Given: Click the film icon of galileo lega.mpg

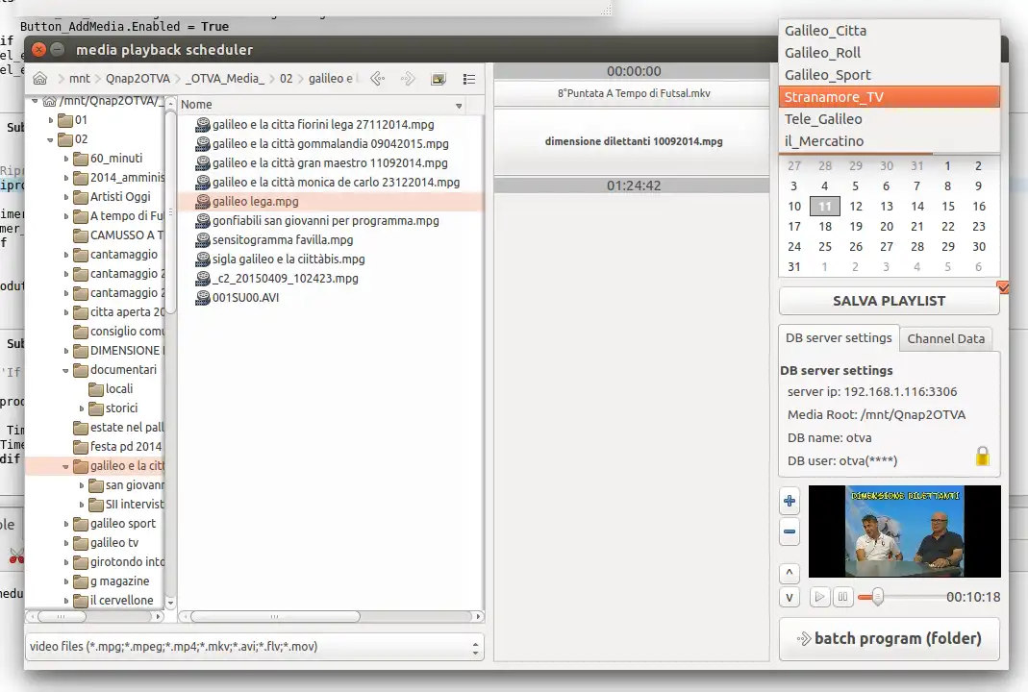Looking at the screenshot, I should tap(203, 201).
